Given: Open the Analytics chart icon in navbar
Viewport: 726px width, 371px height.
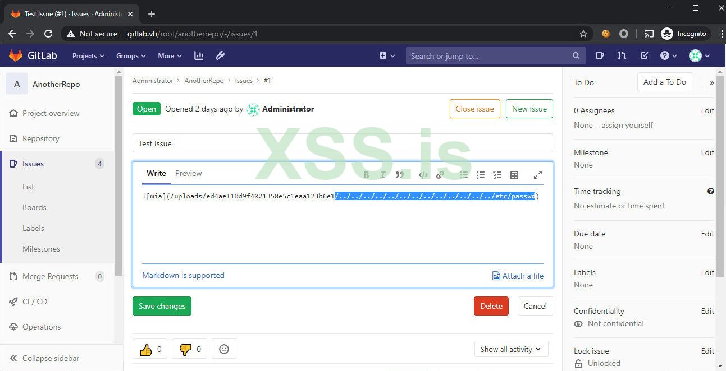Looking at the screenshot, I should coord(199,55).
